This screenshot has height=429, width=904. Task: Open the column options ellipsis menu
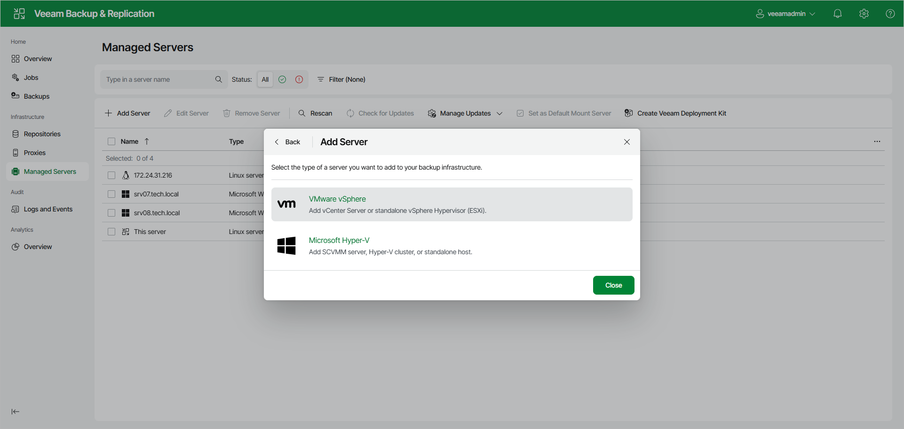click(x=877, y=141)
